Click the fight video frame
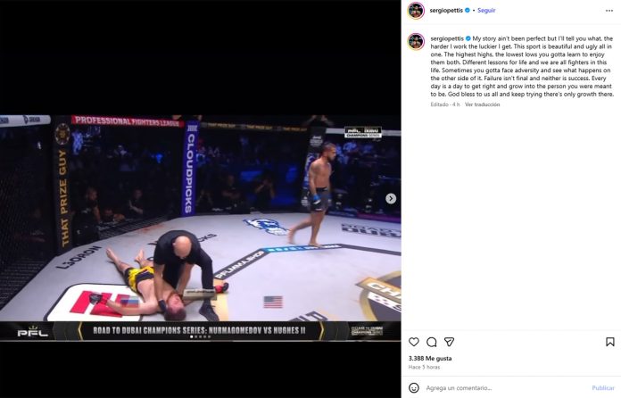This screenshot has width=621, height=398. click(200, 228)
